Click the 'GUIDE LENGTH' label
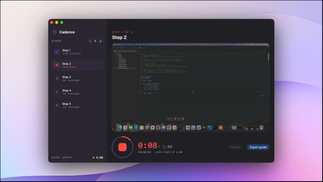 coord(61,158)
